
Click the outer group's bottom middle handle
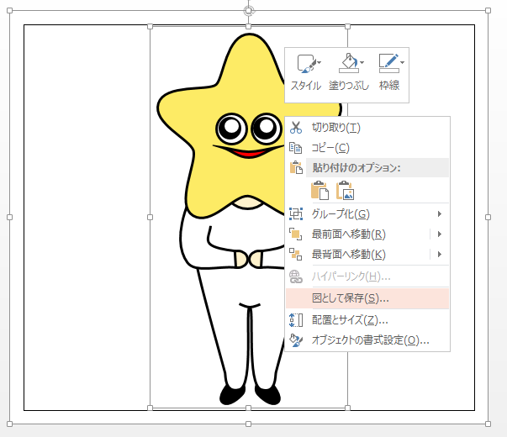(248, 424)
